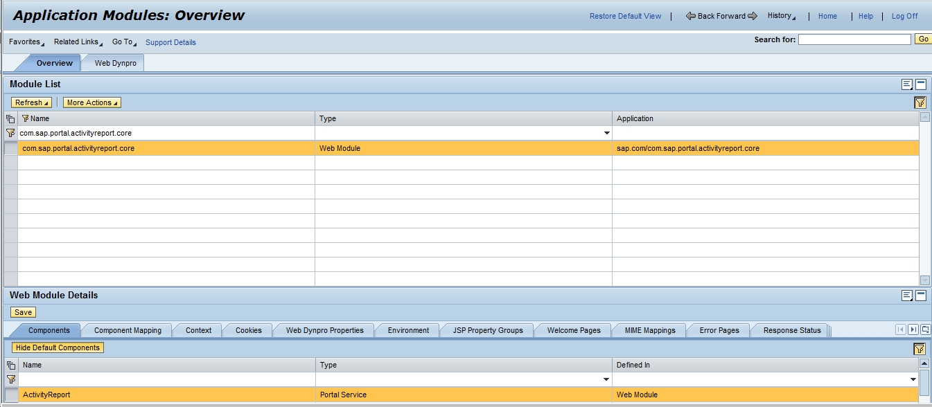Click the Save button

pos(23,312)
